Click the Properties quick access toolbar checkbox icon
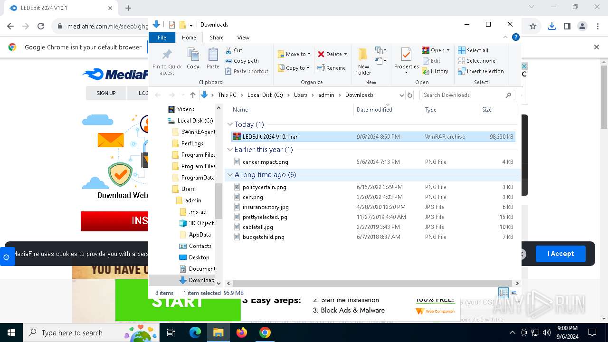This screenshot has height=342, width=608. 172,25
